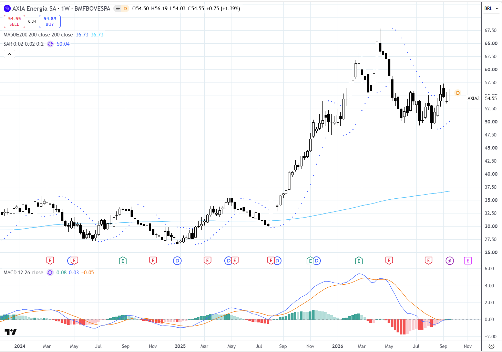Click the 6.00 label on MACD scale

(489, 268)
